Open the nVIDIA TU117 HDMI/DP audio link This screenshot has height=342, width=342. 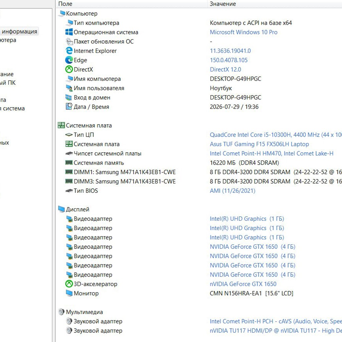(x=276, y=331)
